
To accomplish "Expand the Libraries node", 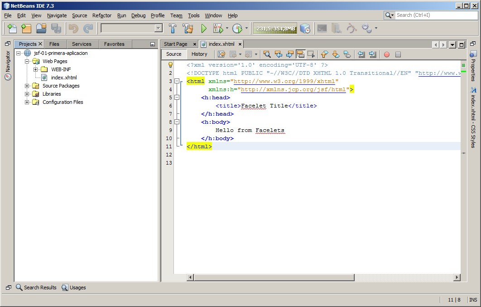I will (x=27, y=94).
